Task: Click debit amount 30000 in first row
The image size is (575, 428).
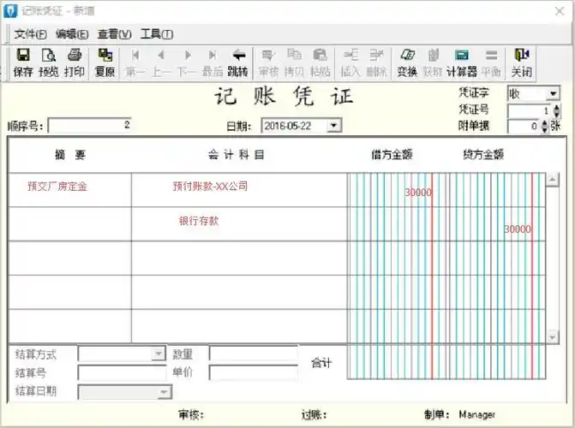Action: 418,192
